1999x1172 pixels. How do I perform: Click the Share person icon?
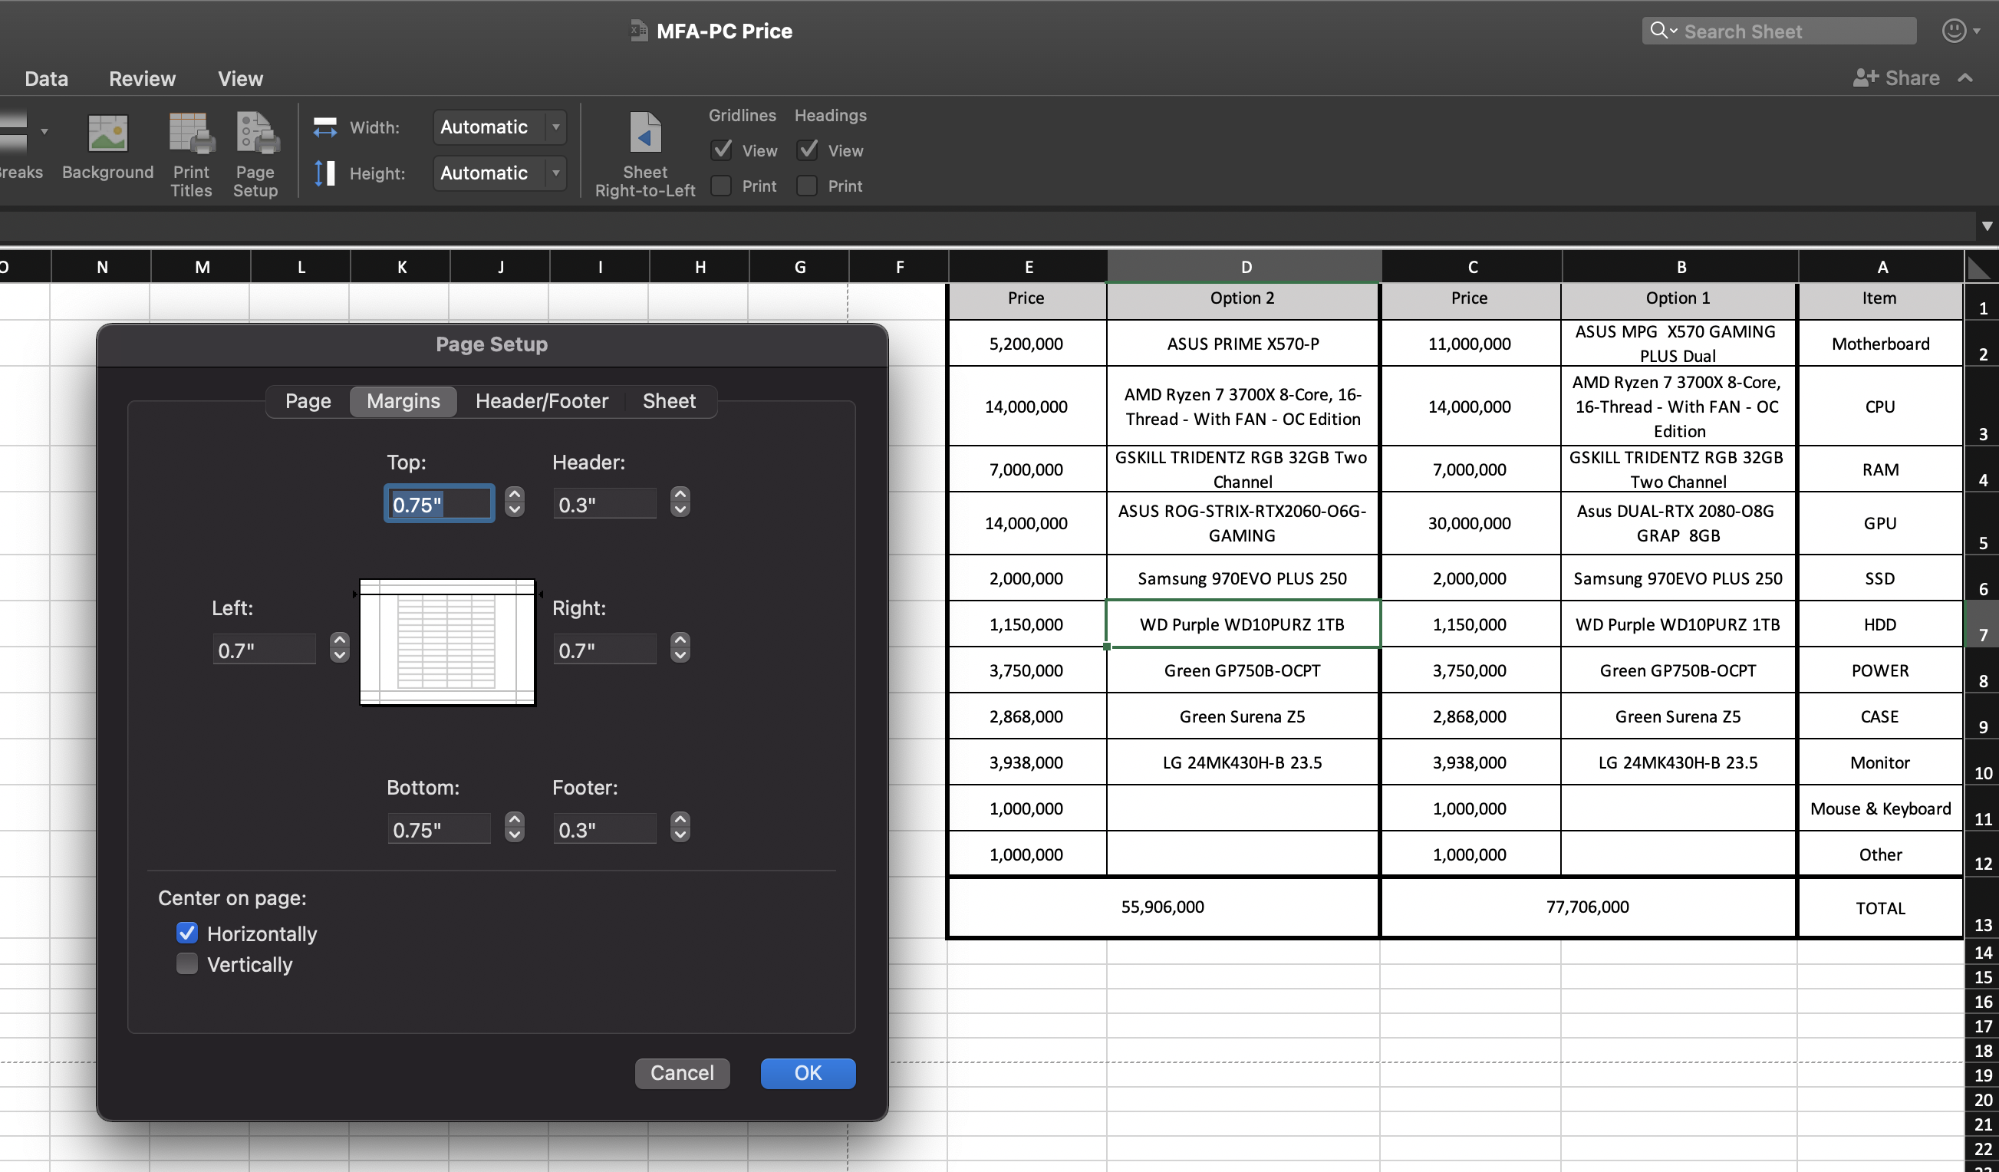[1865, 77]
